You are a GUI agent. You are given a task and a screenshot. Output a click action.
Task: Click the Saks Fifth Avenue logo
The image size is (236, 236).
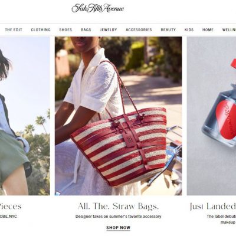tap(98, 8)
